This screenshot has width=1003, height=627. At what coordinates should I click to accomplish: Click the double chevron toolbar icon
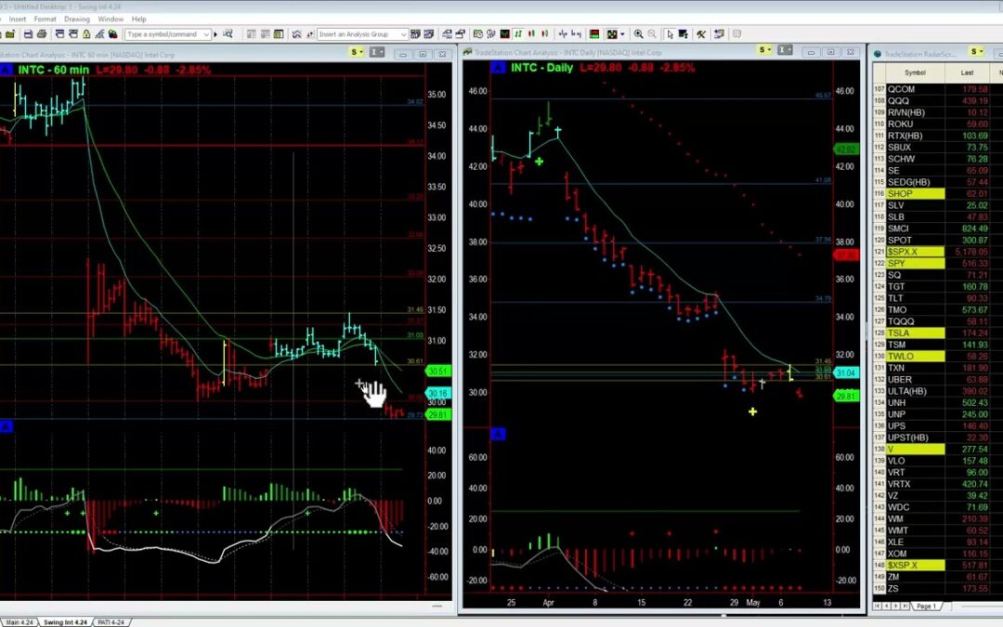coord(297,34)
